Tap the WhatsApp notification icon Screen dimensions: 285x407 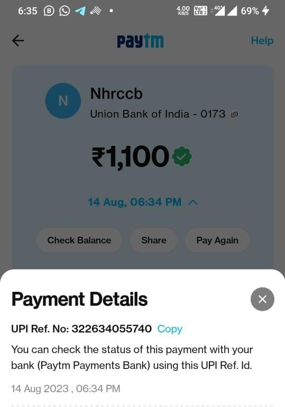pyautogui.click(x=65, y=11)
